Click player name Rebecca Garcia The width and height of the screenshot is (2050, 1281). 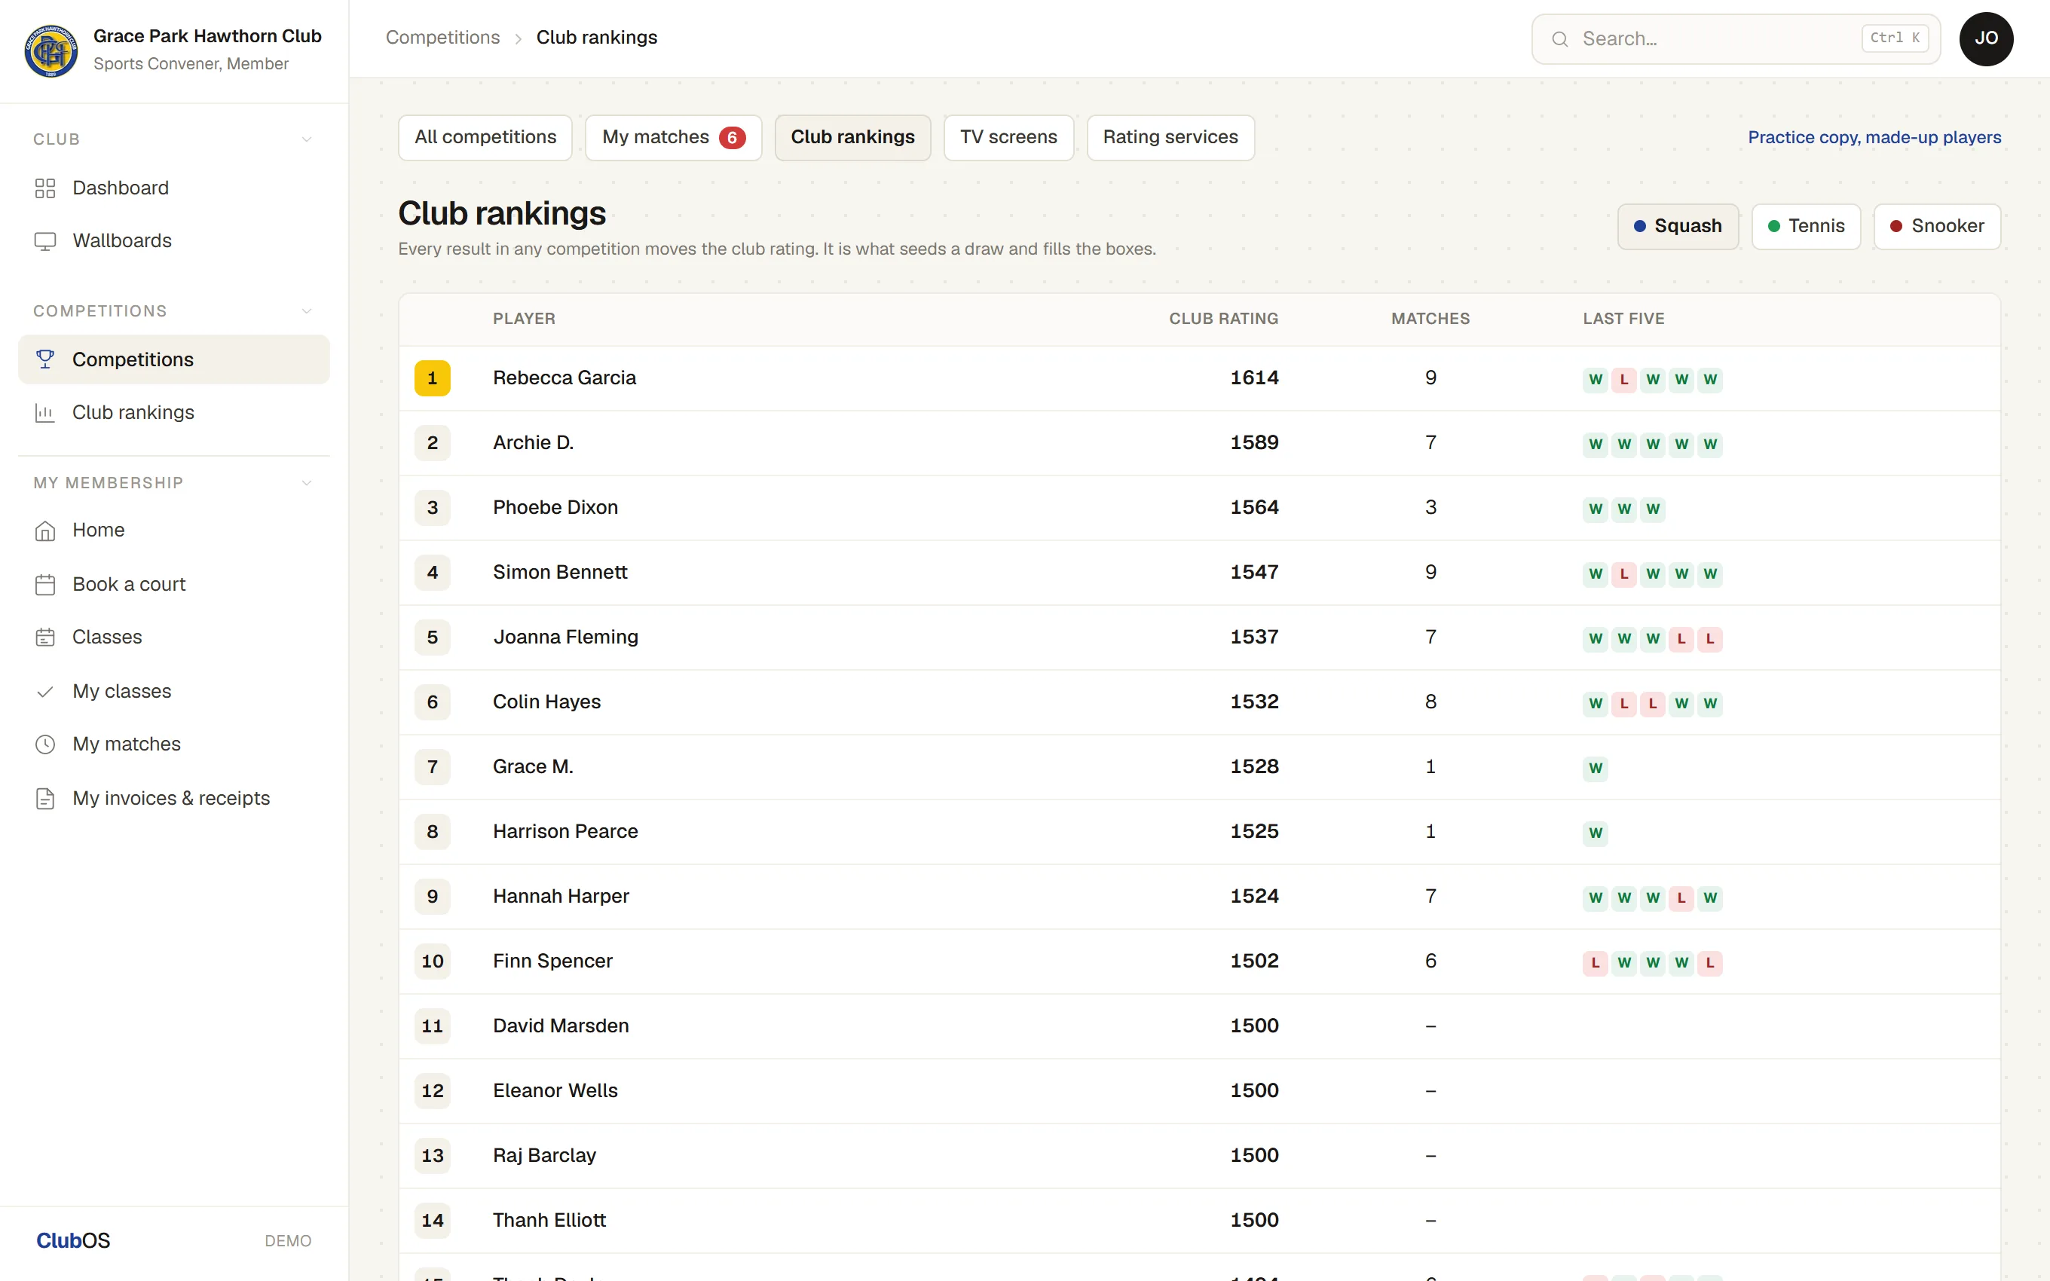point(565,378)
